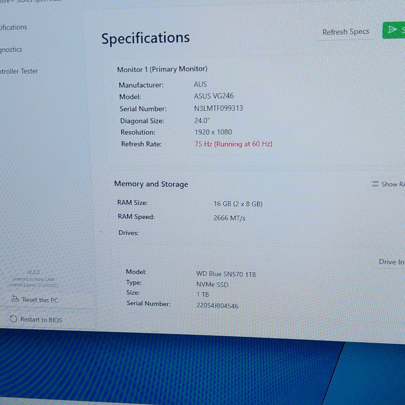The width and height of the screenshot is (405, 405).
Task: Click Restart to BIOS label
Action: point(41,320)
